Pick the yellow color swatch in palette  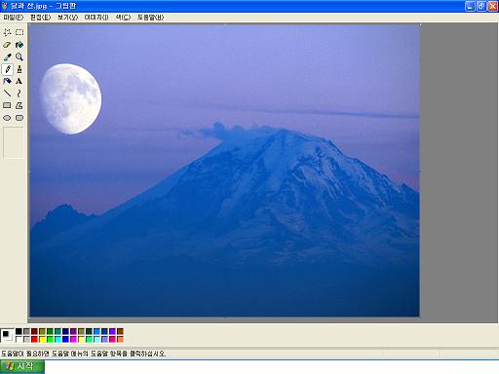pos(42,339)
